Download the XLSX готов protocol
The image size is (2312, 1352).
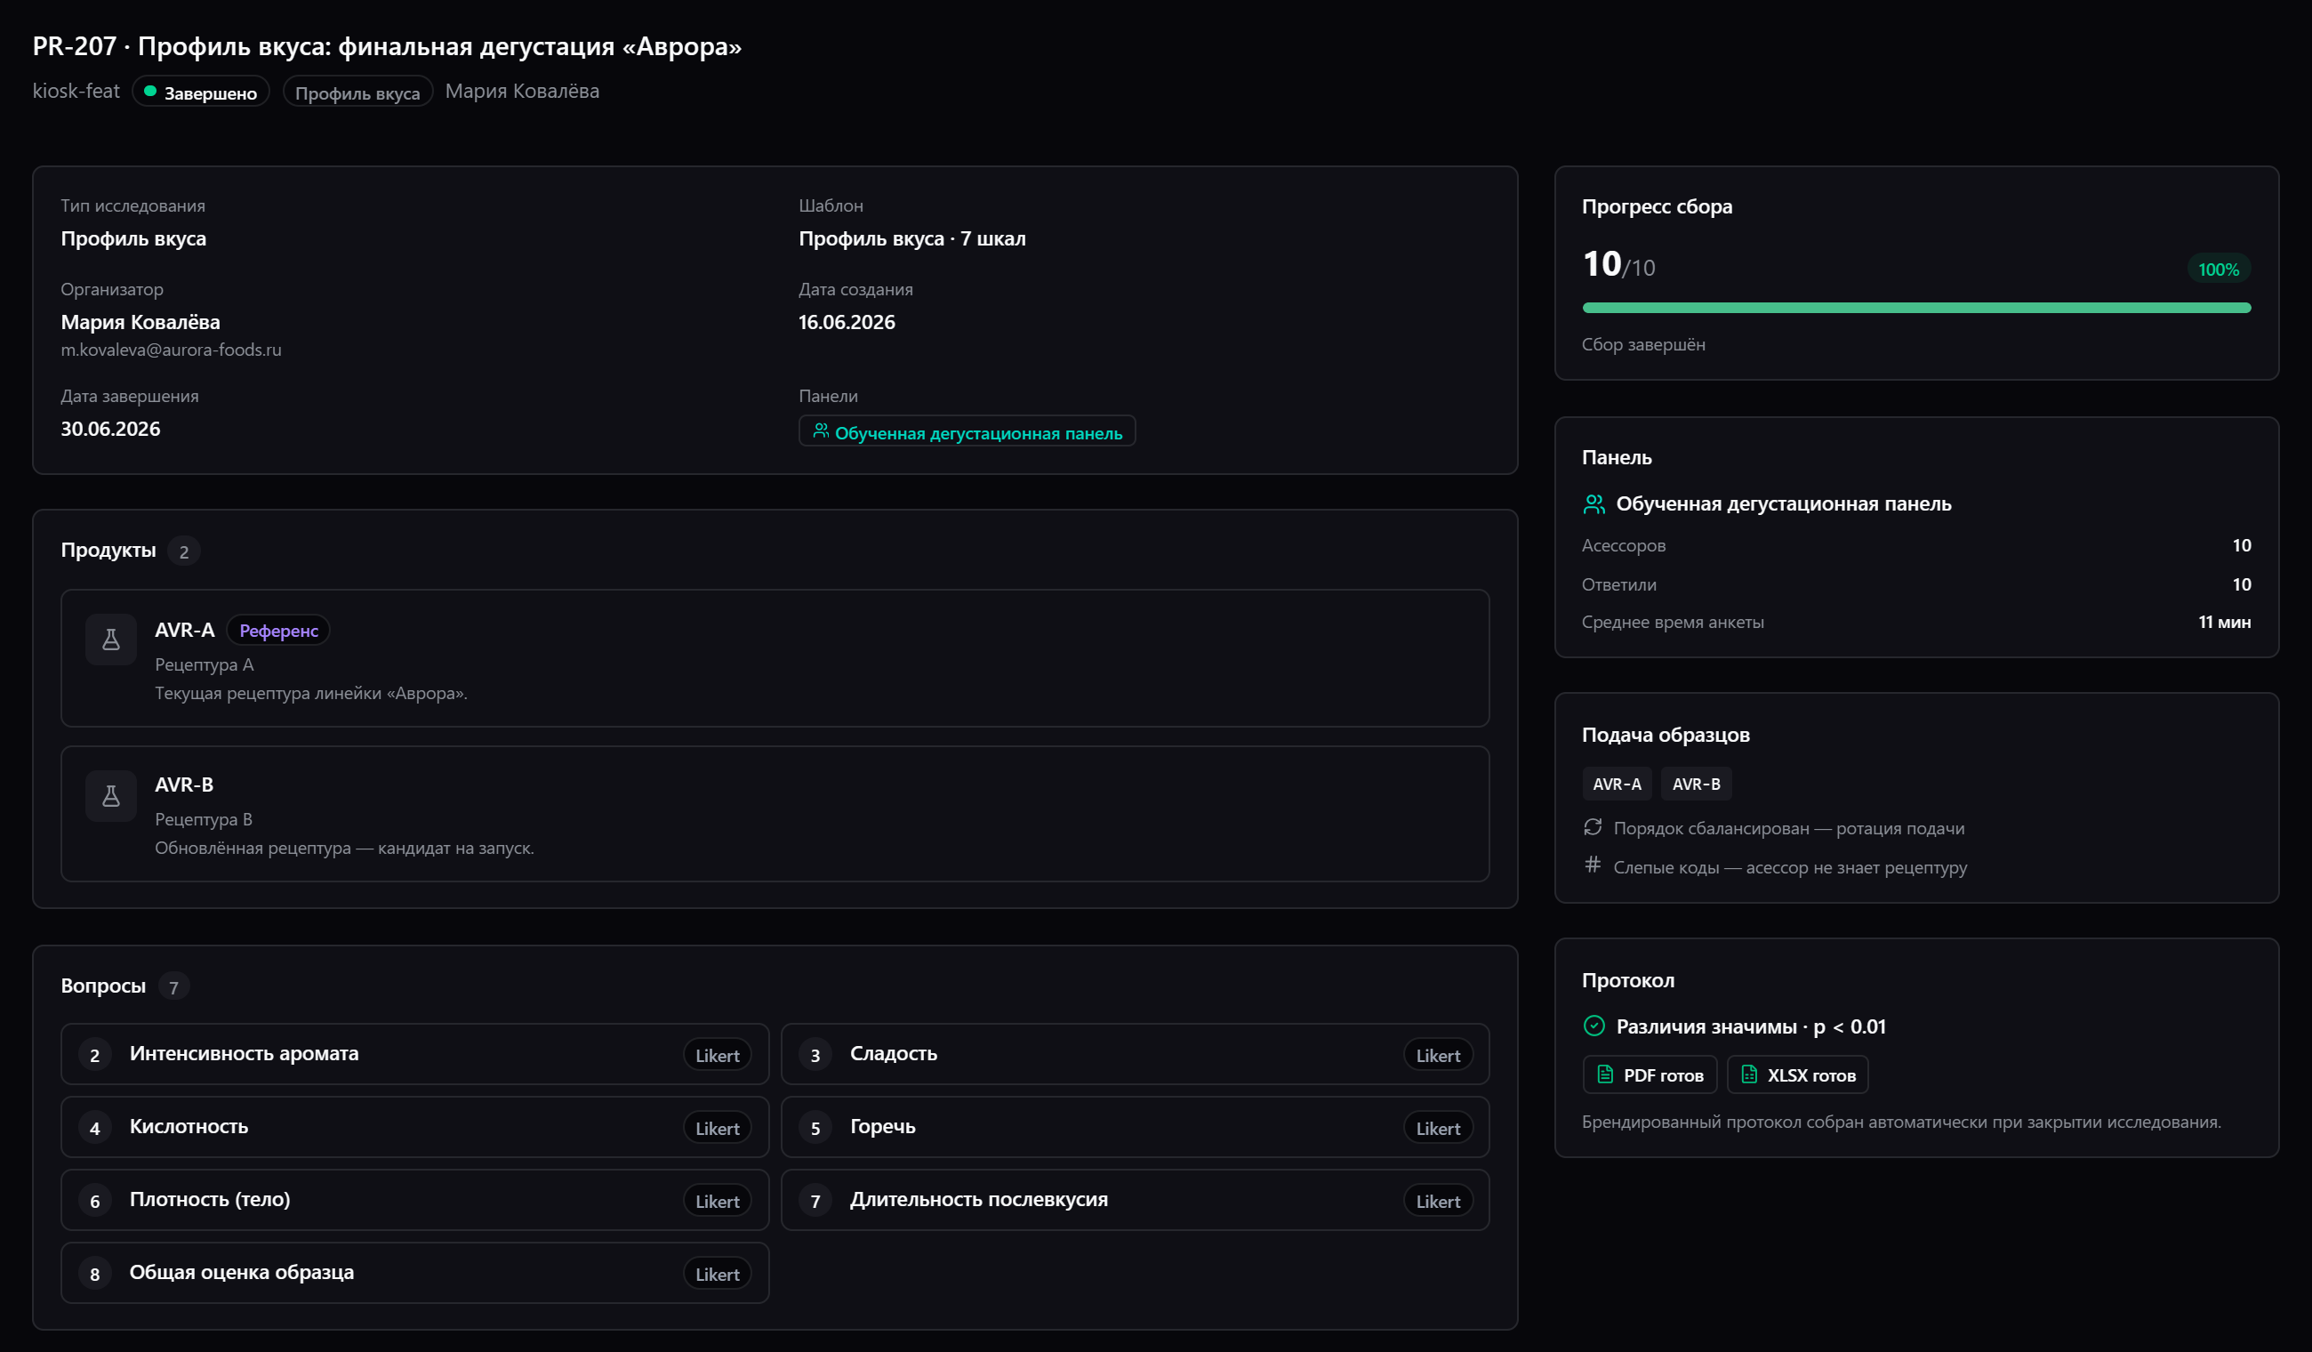[1798, 1074]
